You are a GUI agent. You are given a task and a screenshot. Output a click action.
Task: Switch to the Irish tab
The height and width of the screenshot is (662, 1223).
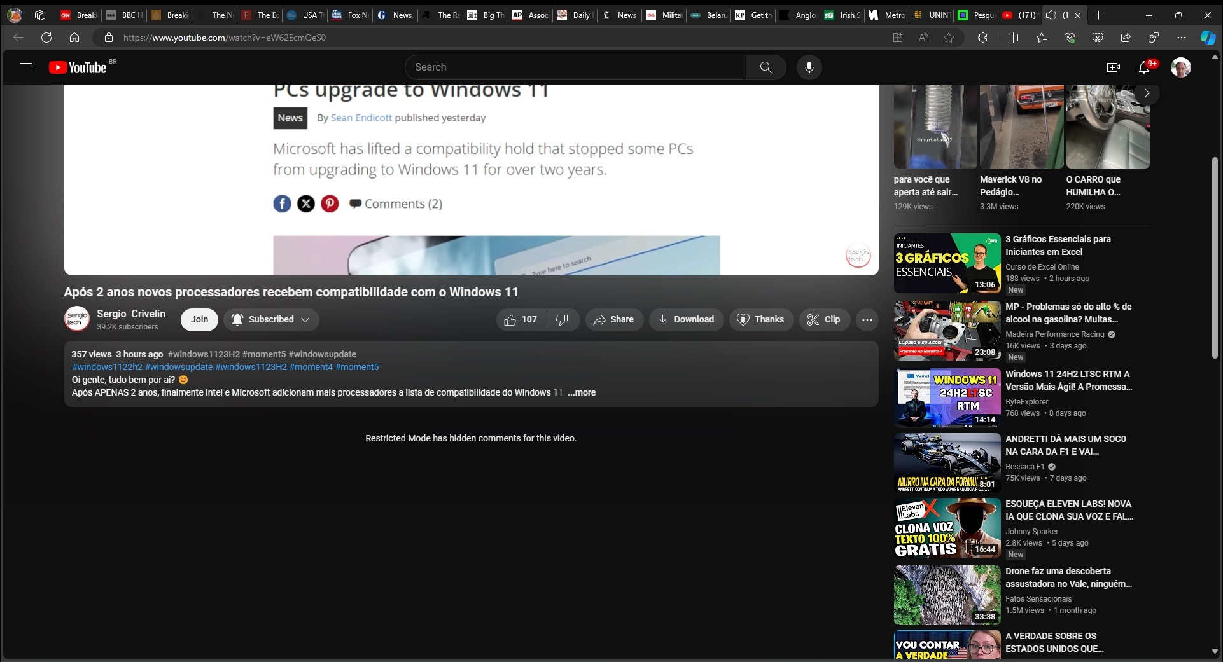coord(842,15)
